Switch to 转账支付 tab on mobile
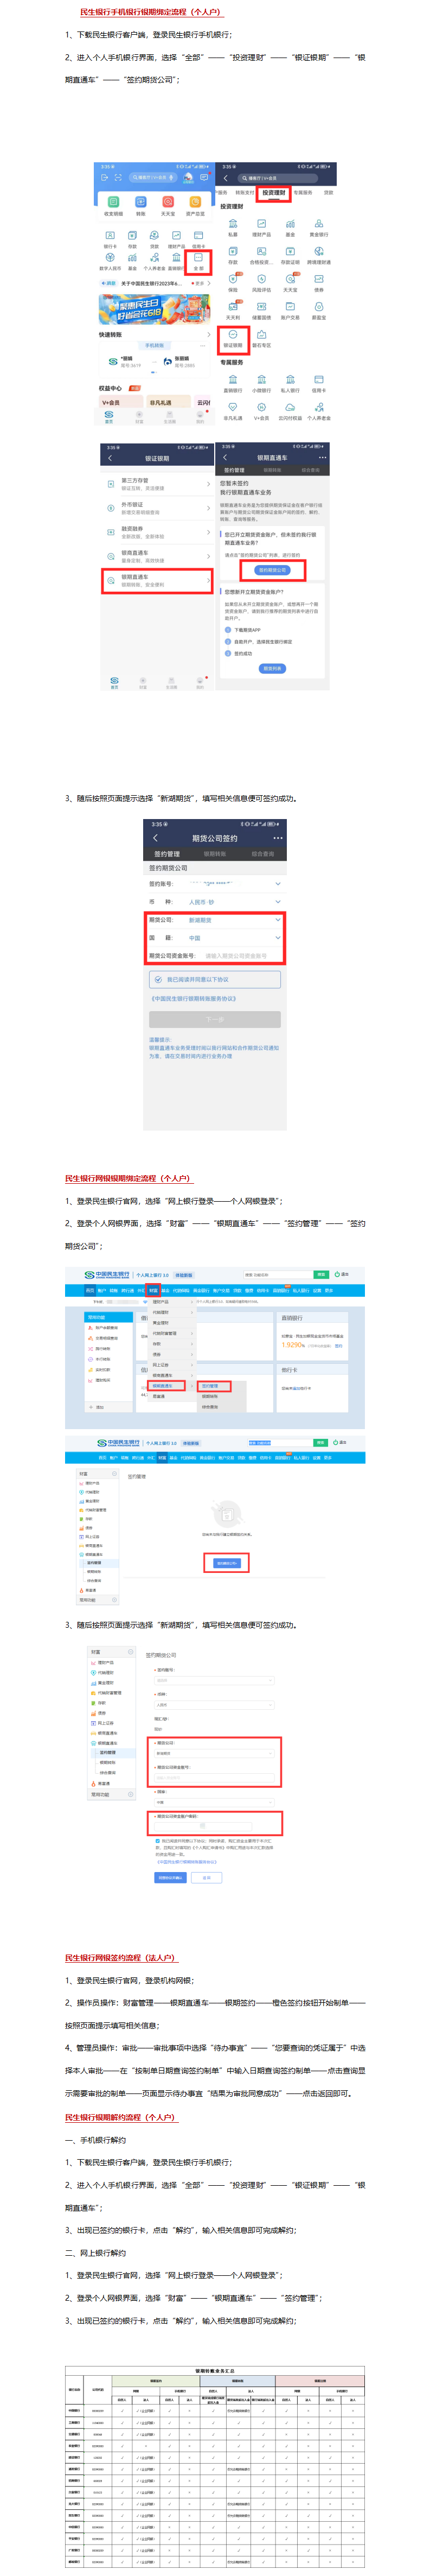This screenshot has width=430, height=2576. pyautogui.click(x=245, y=193)
